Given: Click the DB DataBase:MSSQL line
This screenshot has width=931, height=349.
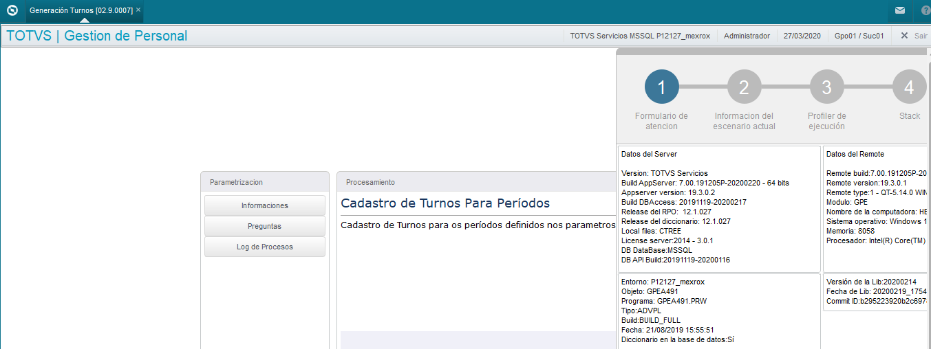Looking at the screenshot, I should [656, 250].
